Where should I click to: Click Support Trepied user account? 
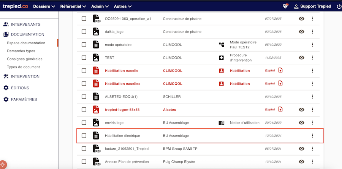click(312, 6)
